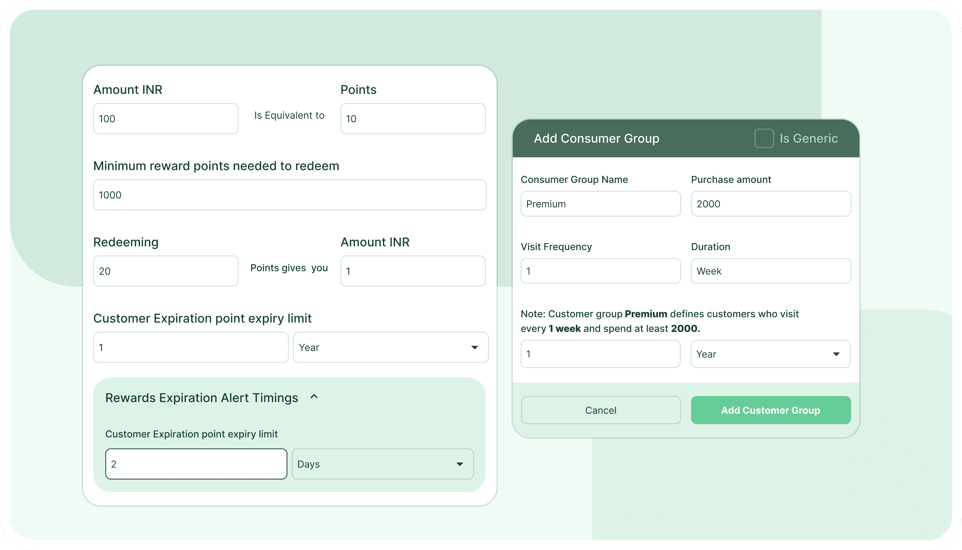Viewport: 962px width, 550px height.
Task: Click the Cancel button
Action: pyautogui.click(x=601, y=410)
